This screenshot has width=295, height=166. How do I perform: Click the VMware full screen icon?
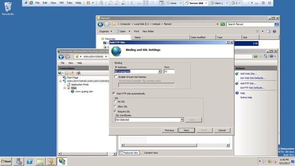coord(146,3)
